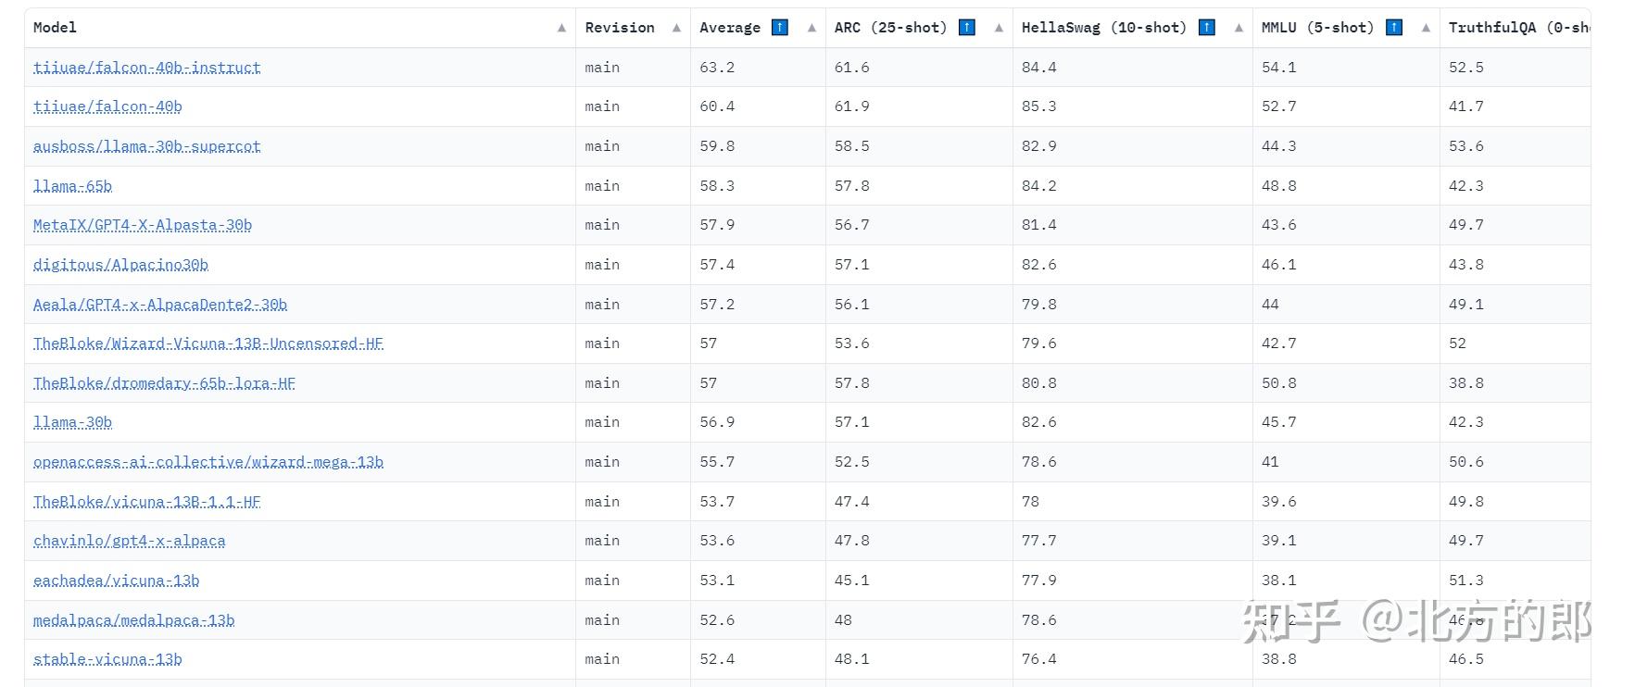Open the ausboss/llama-30b-supercot link
Screen dimensions: 1635x687
[x=146, y=146]
